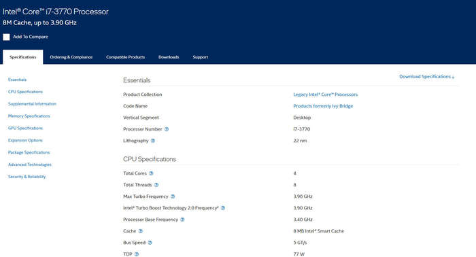476x257 pixels.
Task: Click help icon next to TDP
Action: tap(137, 254)
